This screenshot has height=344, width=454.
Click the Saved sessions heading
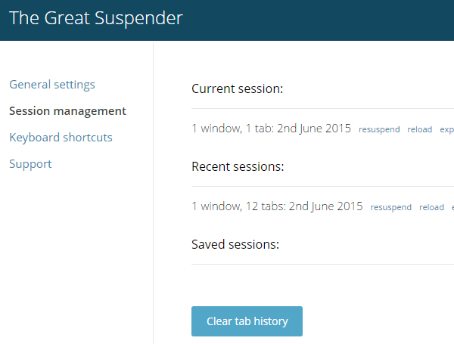[235, 244]
